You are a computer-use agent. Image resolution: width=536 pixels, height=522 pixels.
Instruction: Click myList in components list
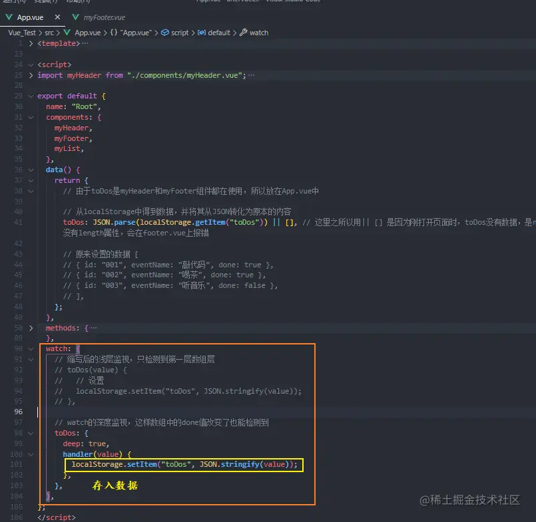coord(67,148)
